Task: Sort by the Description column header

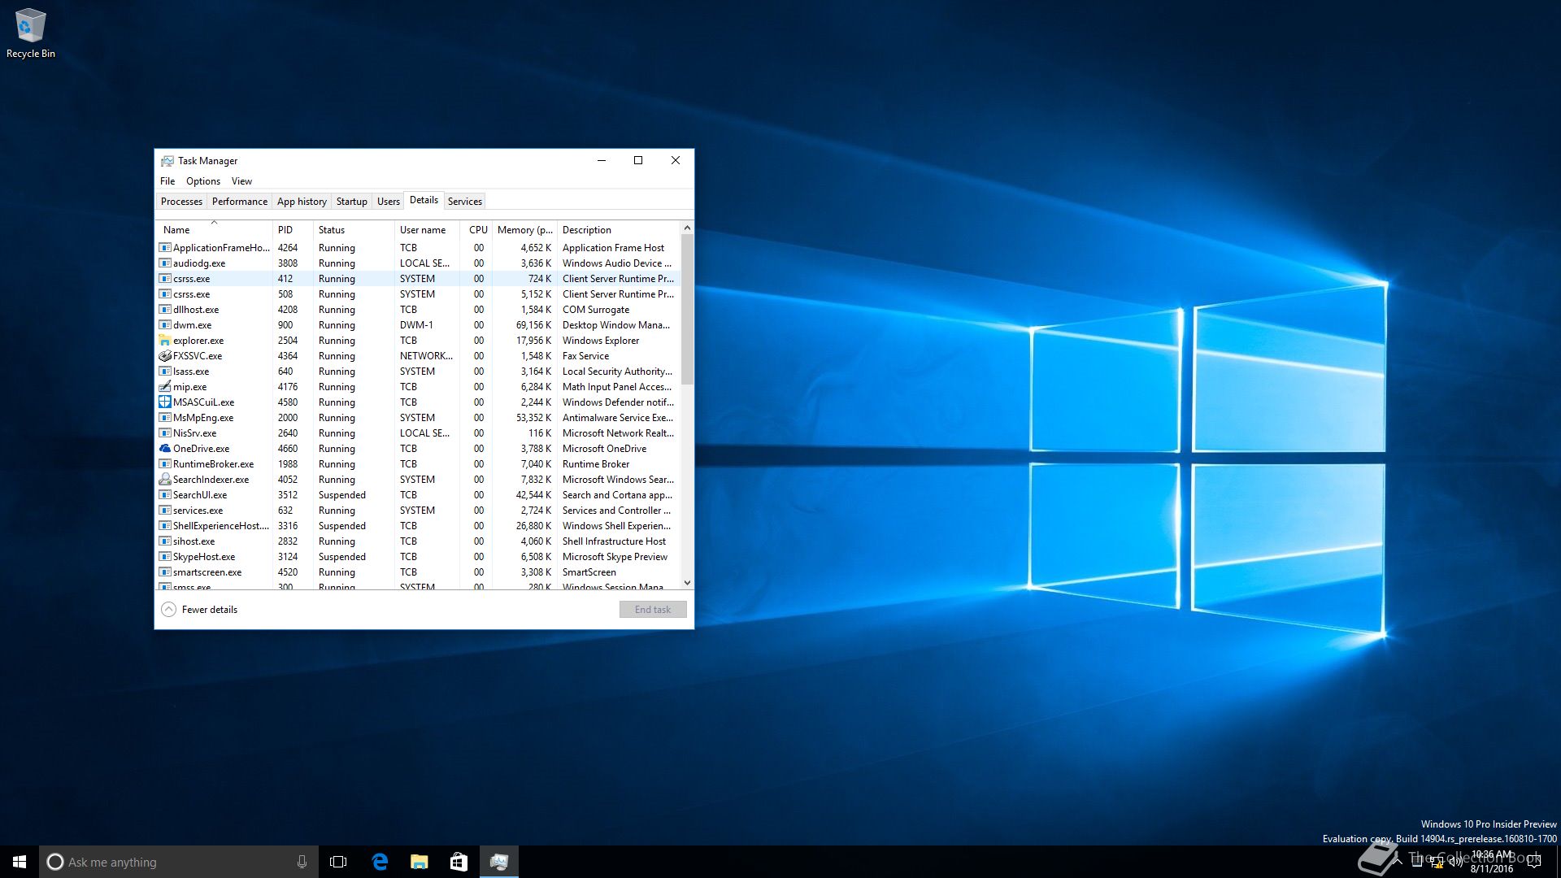Action: (x=619, y=230)
